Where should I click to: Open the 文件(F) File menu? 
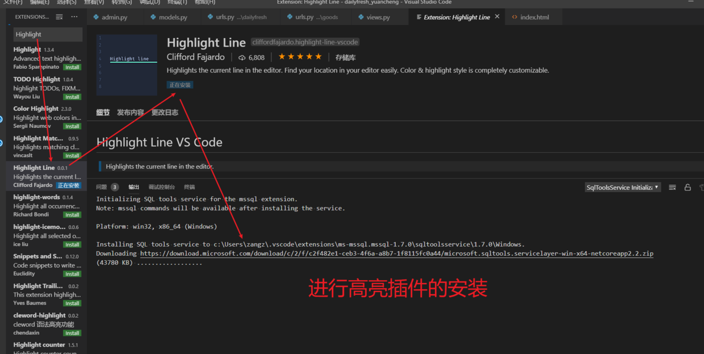click(x=13, y=2)
